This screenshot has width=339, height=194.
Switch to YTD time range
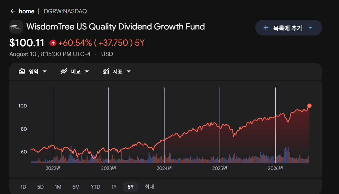(95, 187)
